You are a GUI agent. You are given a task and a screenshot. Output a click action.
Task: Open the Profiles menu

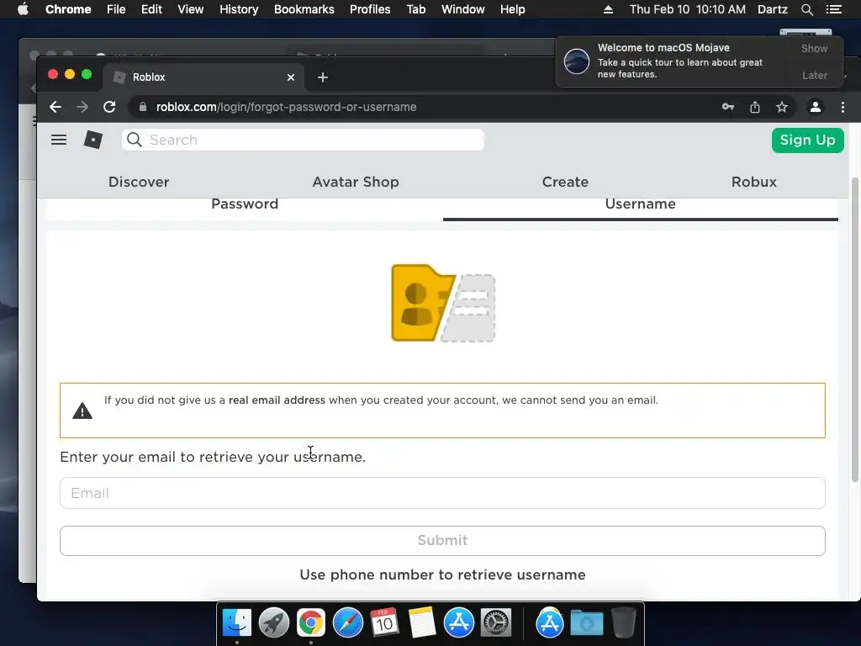pos(370,9)
